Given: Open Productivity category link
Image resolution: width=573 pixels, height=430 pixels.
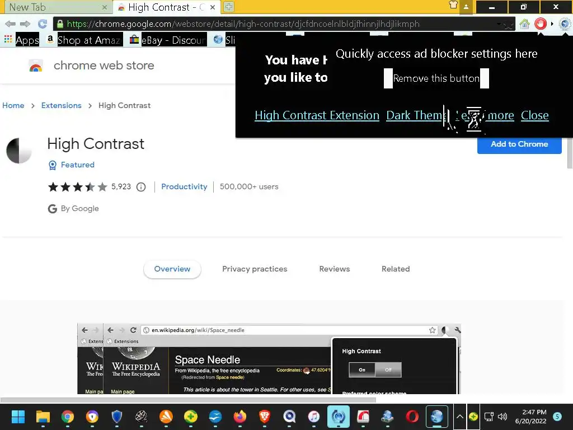Looking at the screenshot, I should (x=184, y=187).
